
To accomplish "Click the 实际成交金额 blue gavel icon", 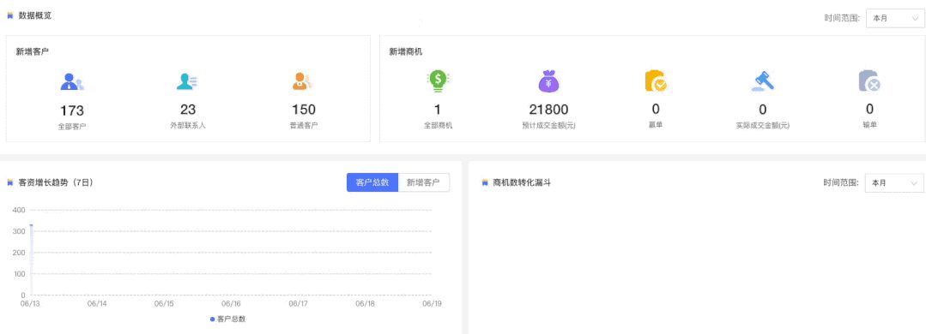I will point(762,81).
